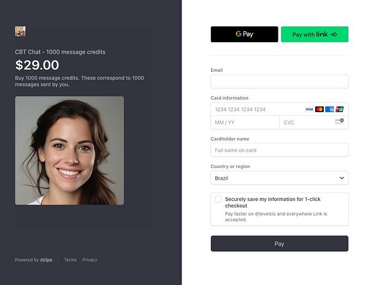This screenshot has width=368, height=285.
Task: Click the dark Pay button
Action: [x=280, y=243]
